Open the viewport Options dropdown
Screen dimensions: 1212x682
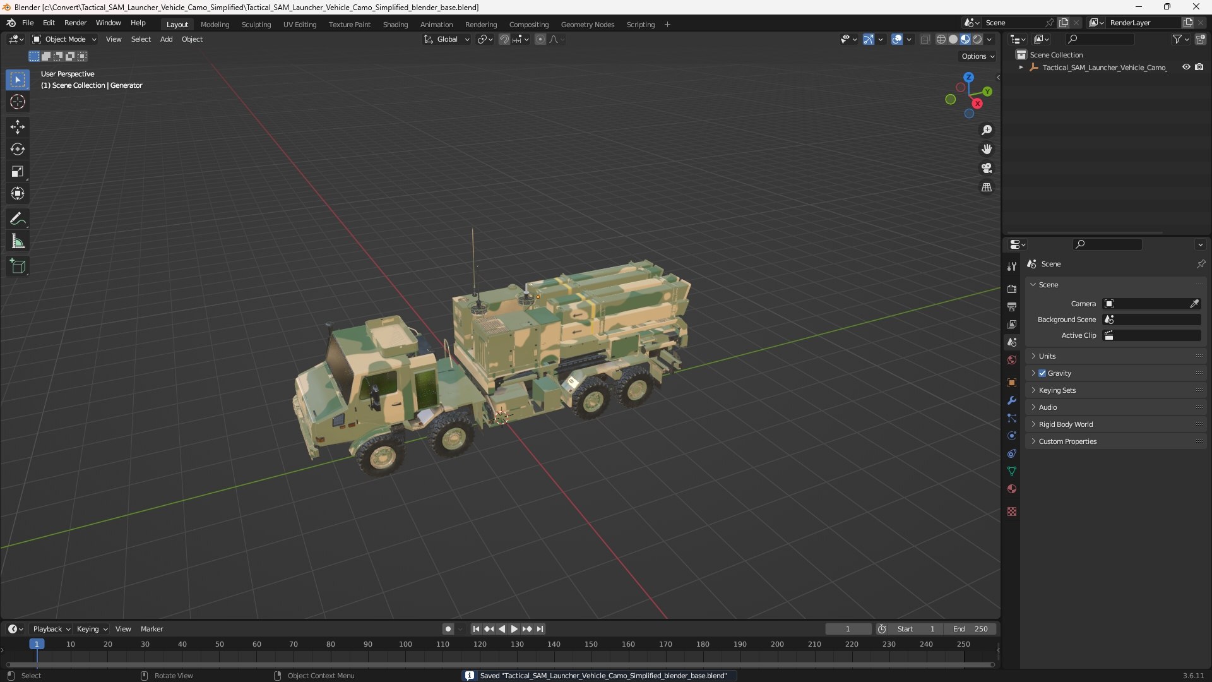978,56
